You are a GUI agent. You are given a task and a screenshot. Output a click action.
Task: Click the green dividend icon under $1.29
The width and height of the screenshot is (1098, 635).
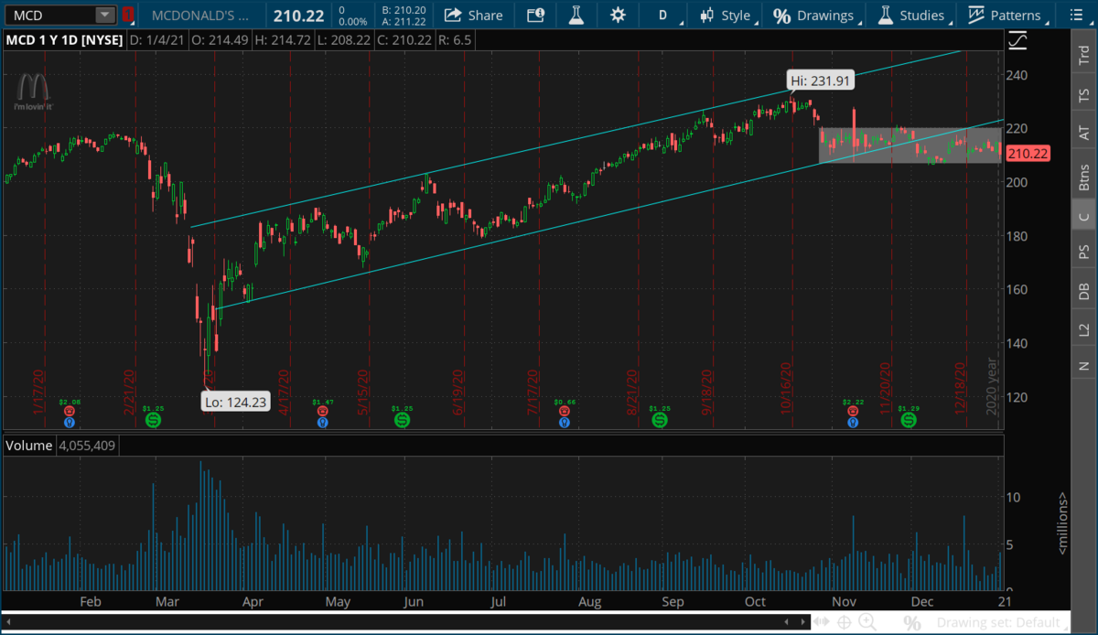[908, 419]
